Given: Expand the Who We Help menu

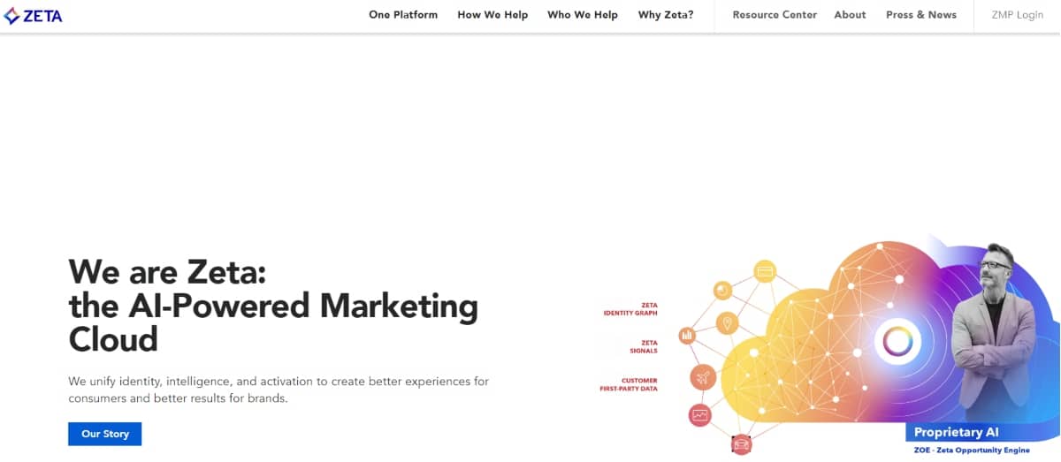Looking at the screenshot, I should (583, 15).
